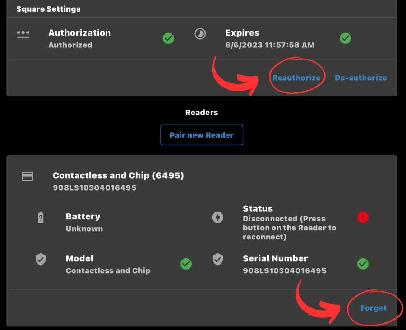The image size is (406, 330).
Task: Select the Authorization label
Action: tap(79, 33)
